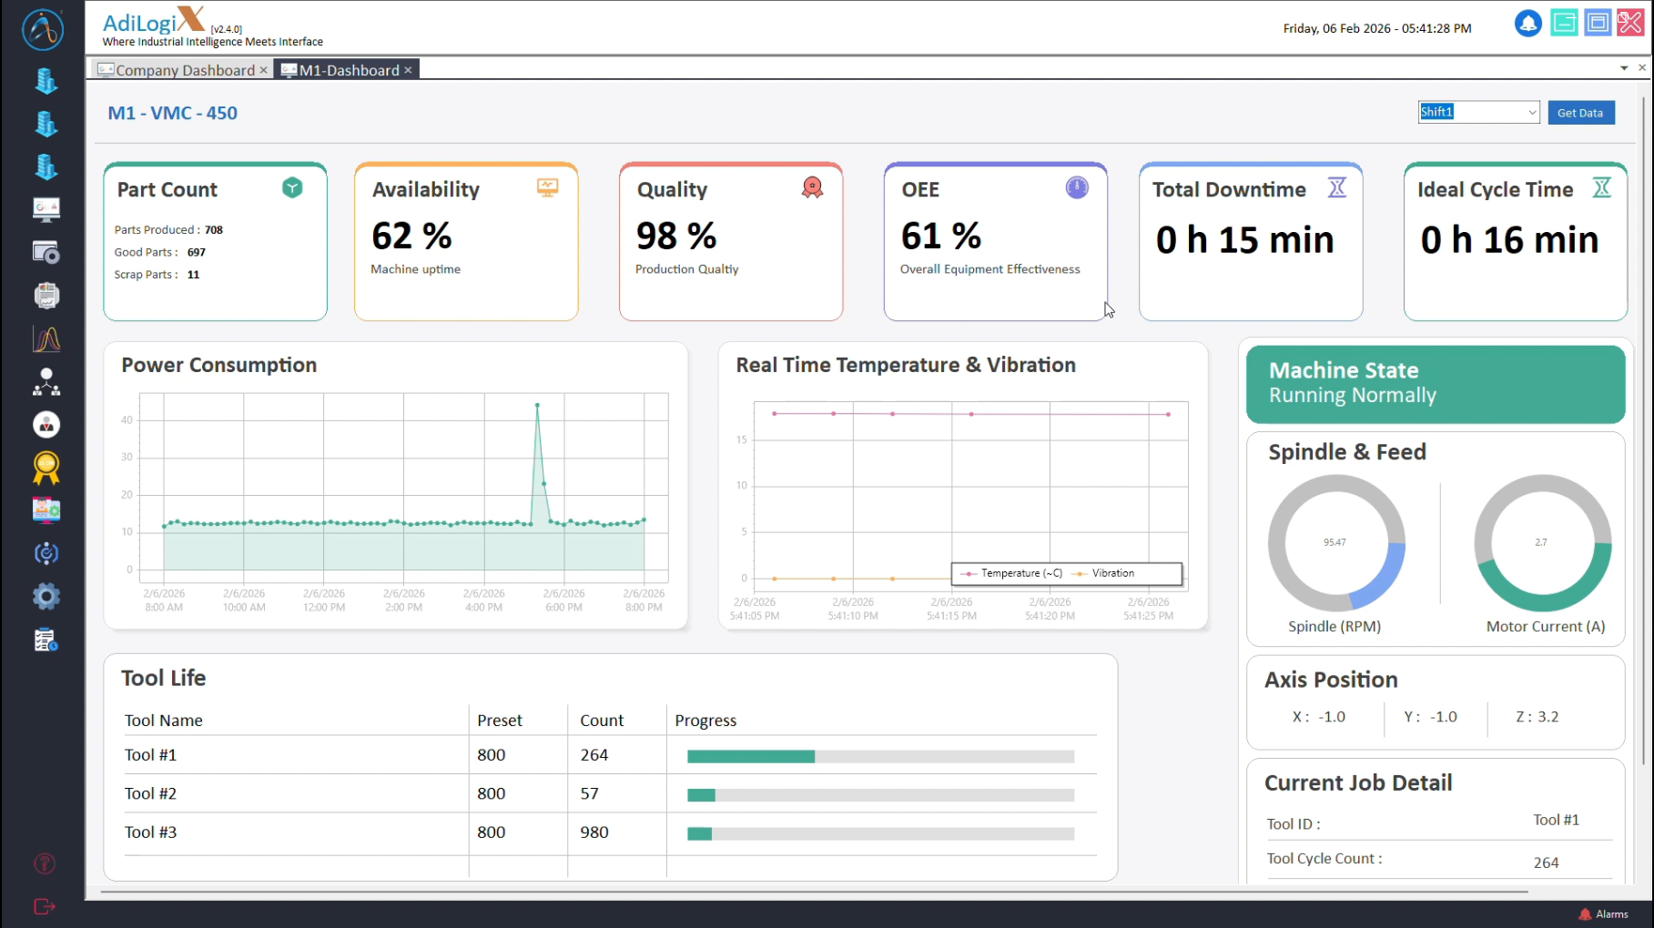1654x928 pixels.
Task: Open the gear settings icon in sidebar
Action: (46, 597)
